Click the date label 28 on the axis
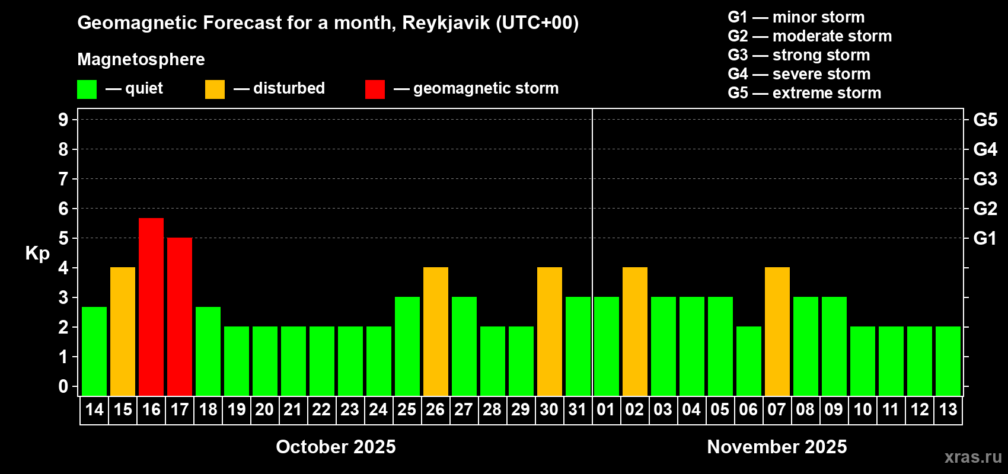This screenshot has height=474, width=1008. point(493,409)
